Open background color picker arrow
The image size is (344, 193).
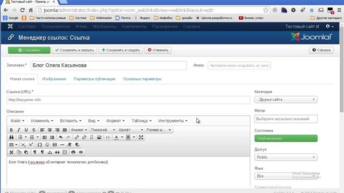click(x=134, y=137)
